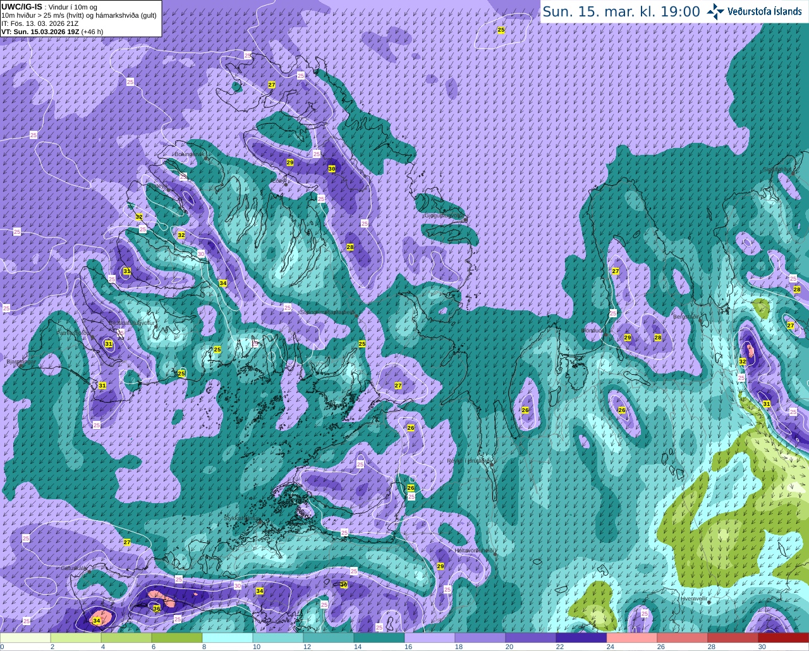
Task: Pick the green legend swatch between 6 and 8
Action: point(177,638)
